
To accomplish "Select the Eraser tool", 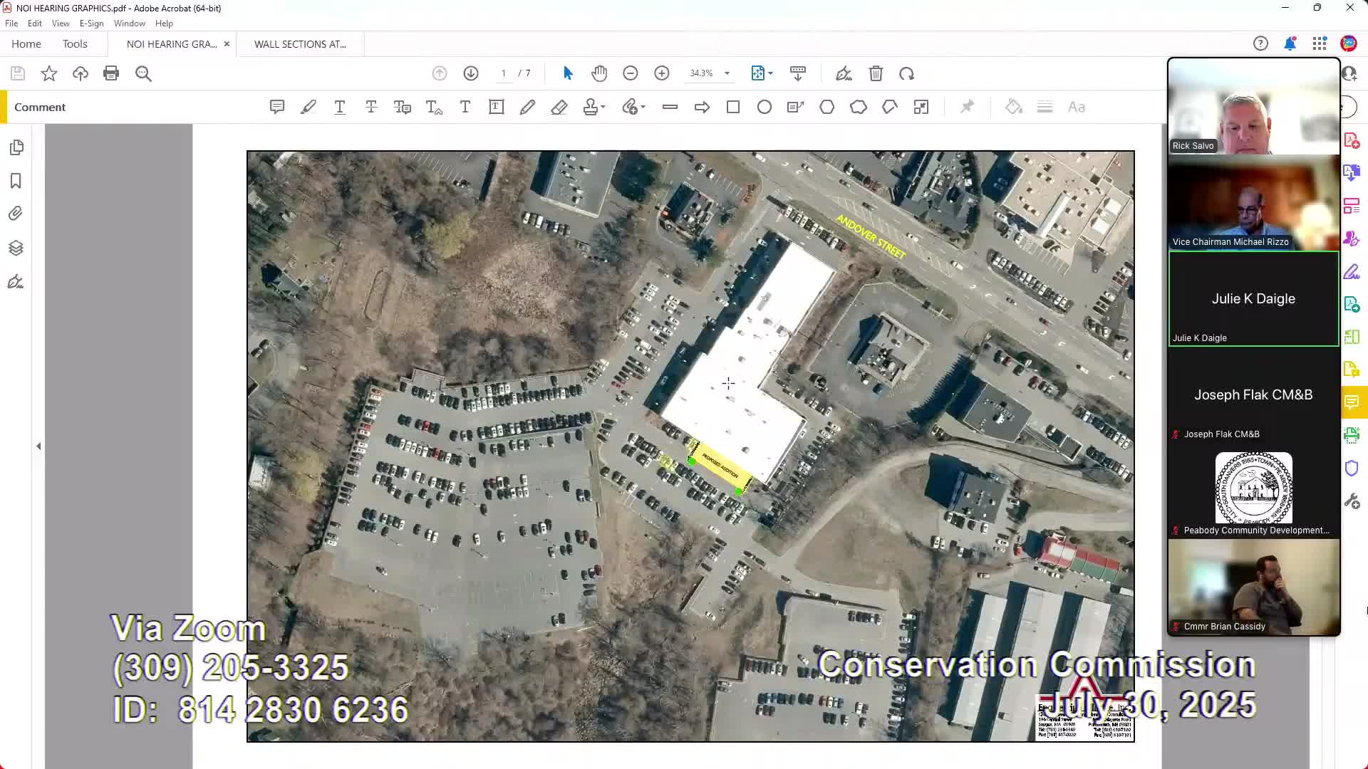I will [x=559, y=108].
